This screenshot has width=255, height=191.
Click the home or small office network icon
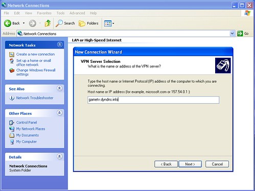(12, 61)
